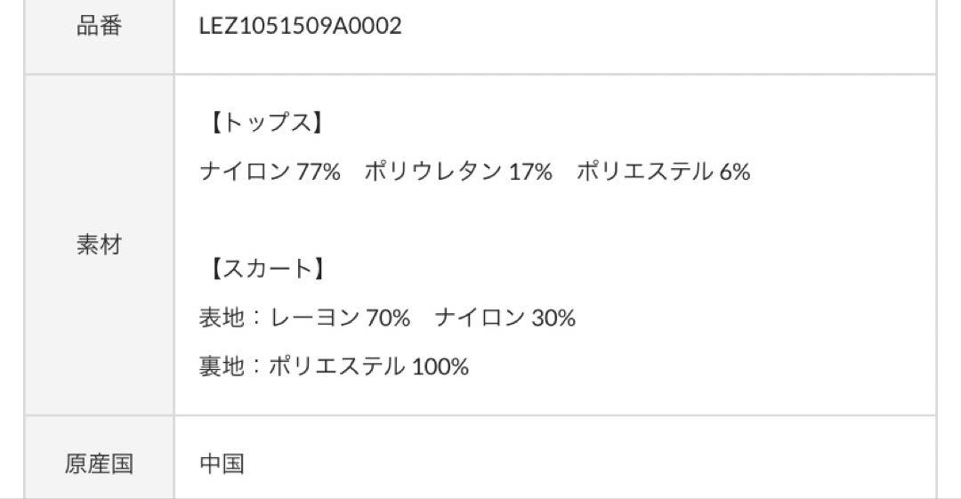Screen dimensions: 961x499
Task: Click the blank line between トップス and スカート sections
Action: [554, 220]
